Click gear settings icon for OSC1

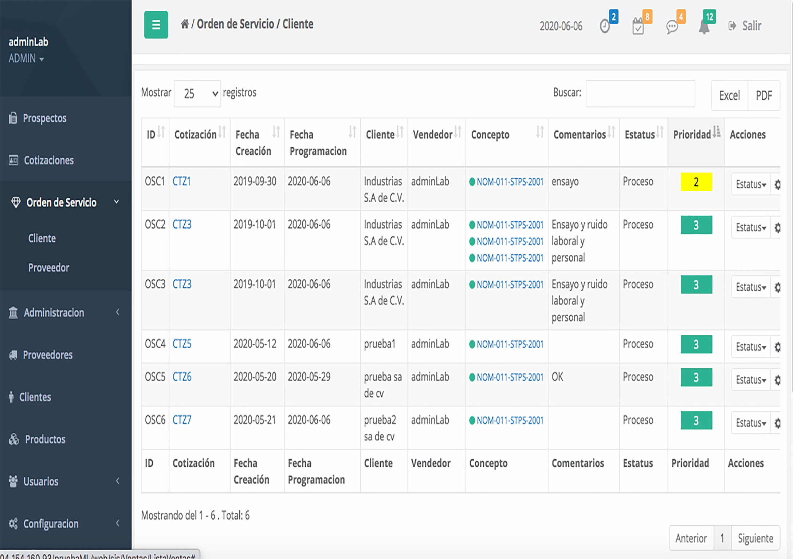[x=777, y=185]
